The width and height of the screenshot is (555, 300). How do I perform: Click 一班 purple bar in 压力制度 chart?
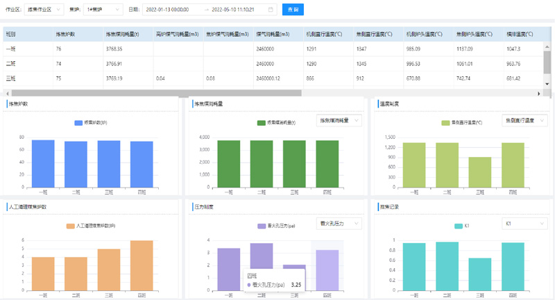(229, 269)
